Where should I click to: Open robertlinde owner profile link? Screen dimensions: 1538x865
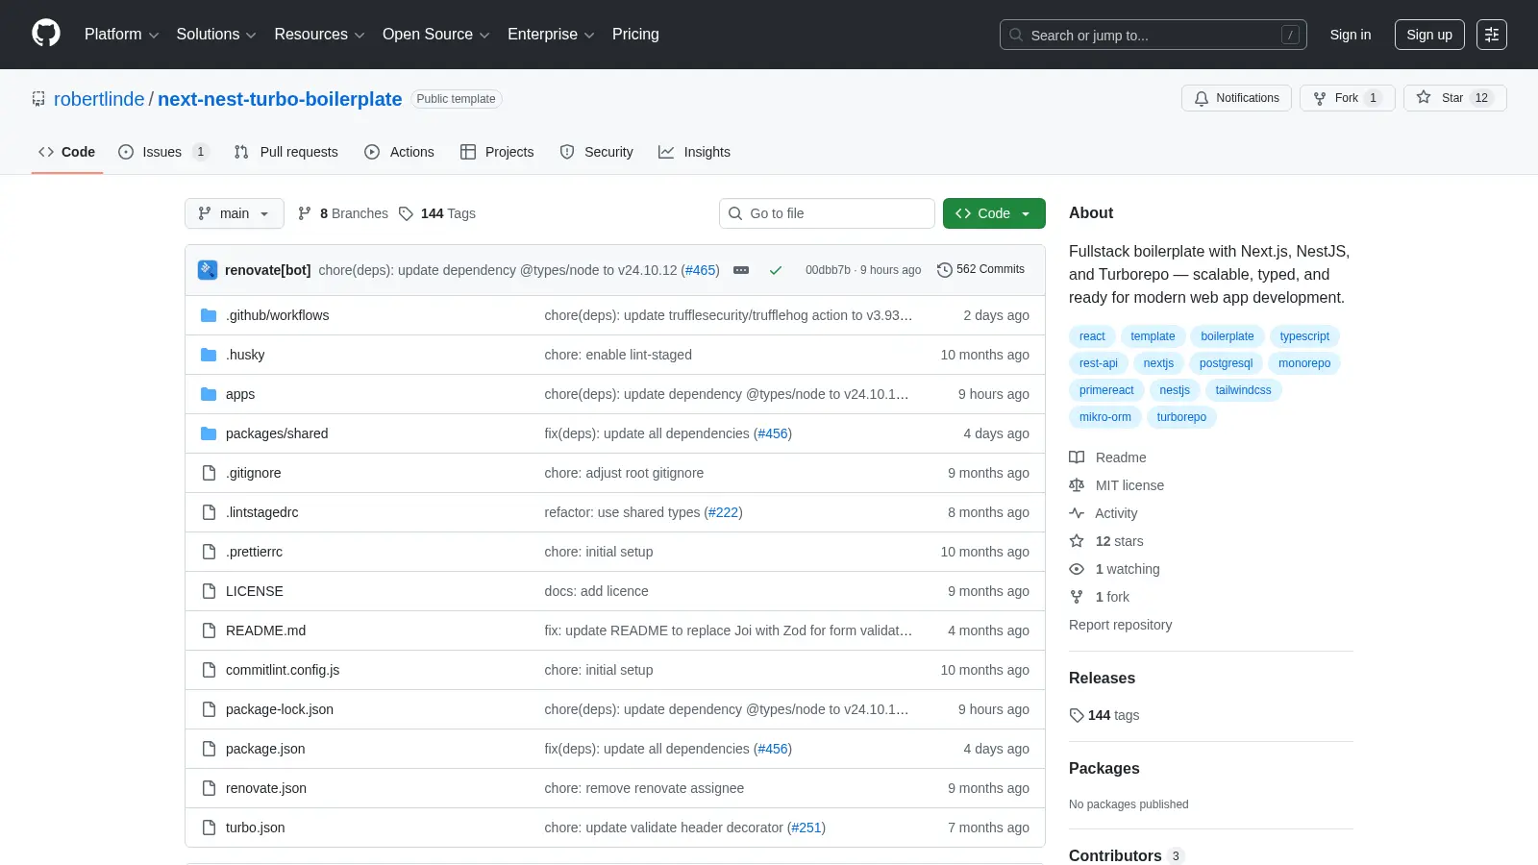tap(99, 99)
